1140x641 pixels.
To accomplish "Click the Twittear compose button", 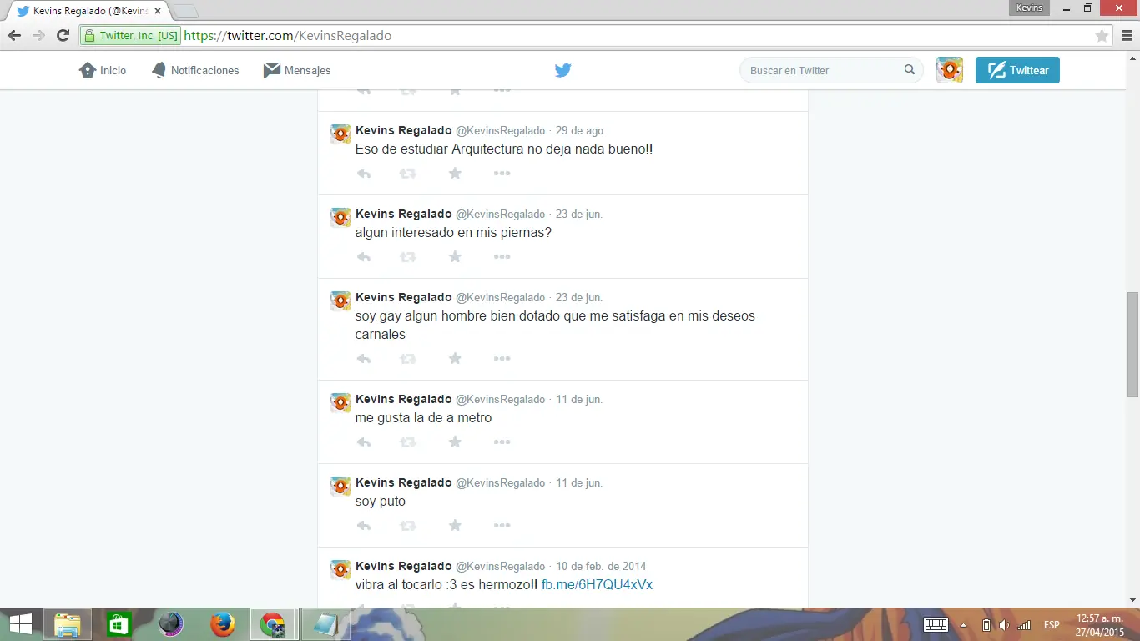I will point(1017,70).
